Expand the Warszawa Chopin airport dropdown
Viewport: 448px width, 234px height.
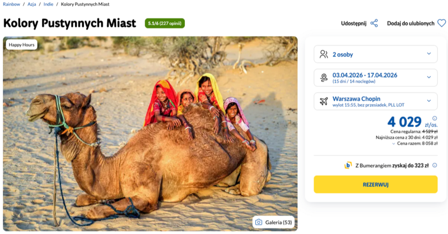click(x=429, y=101)
